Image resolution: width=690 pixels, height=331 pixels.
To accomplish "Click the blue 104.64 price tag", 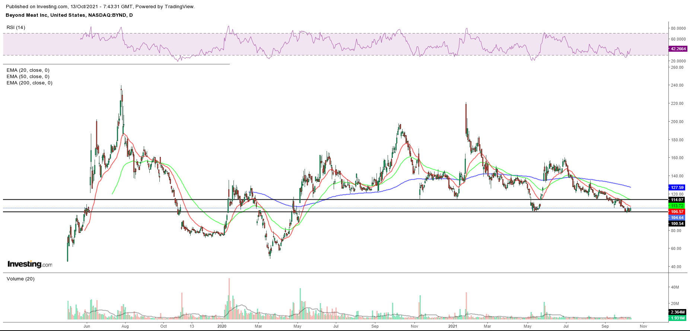I will [677, 218].
